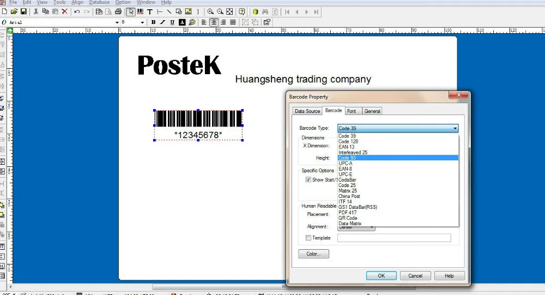The image size is (545, 295).
Task: Open the Database menu
Action: click(99, 2)
